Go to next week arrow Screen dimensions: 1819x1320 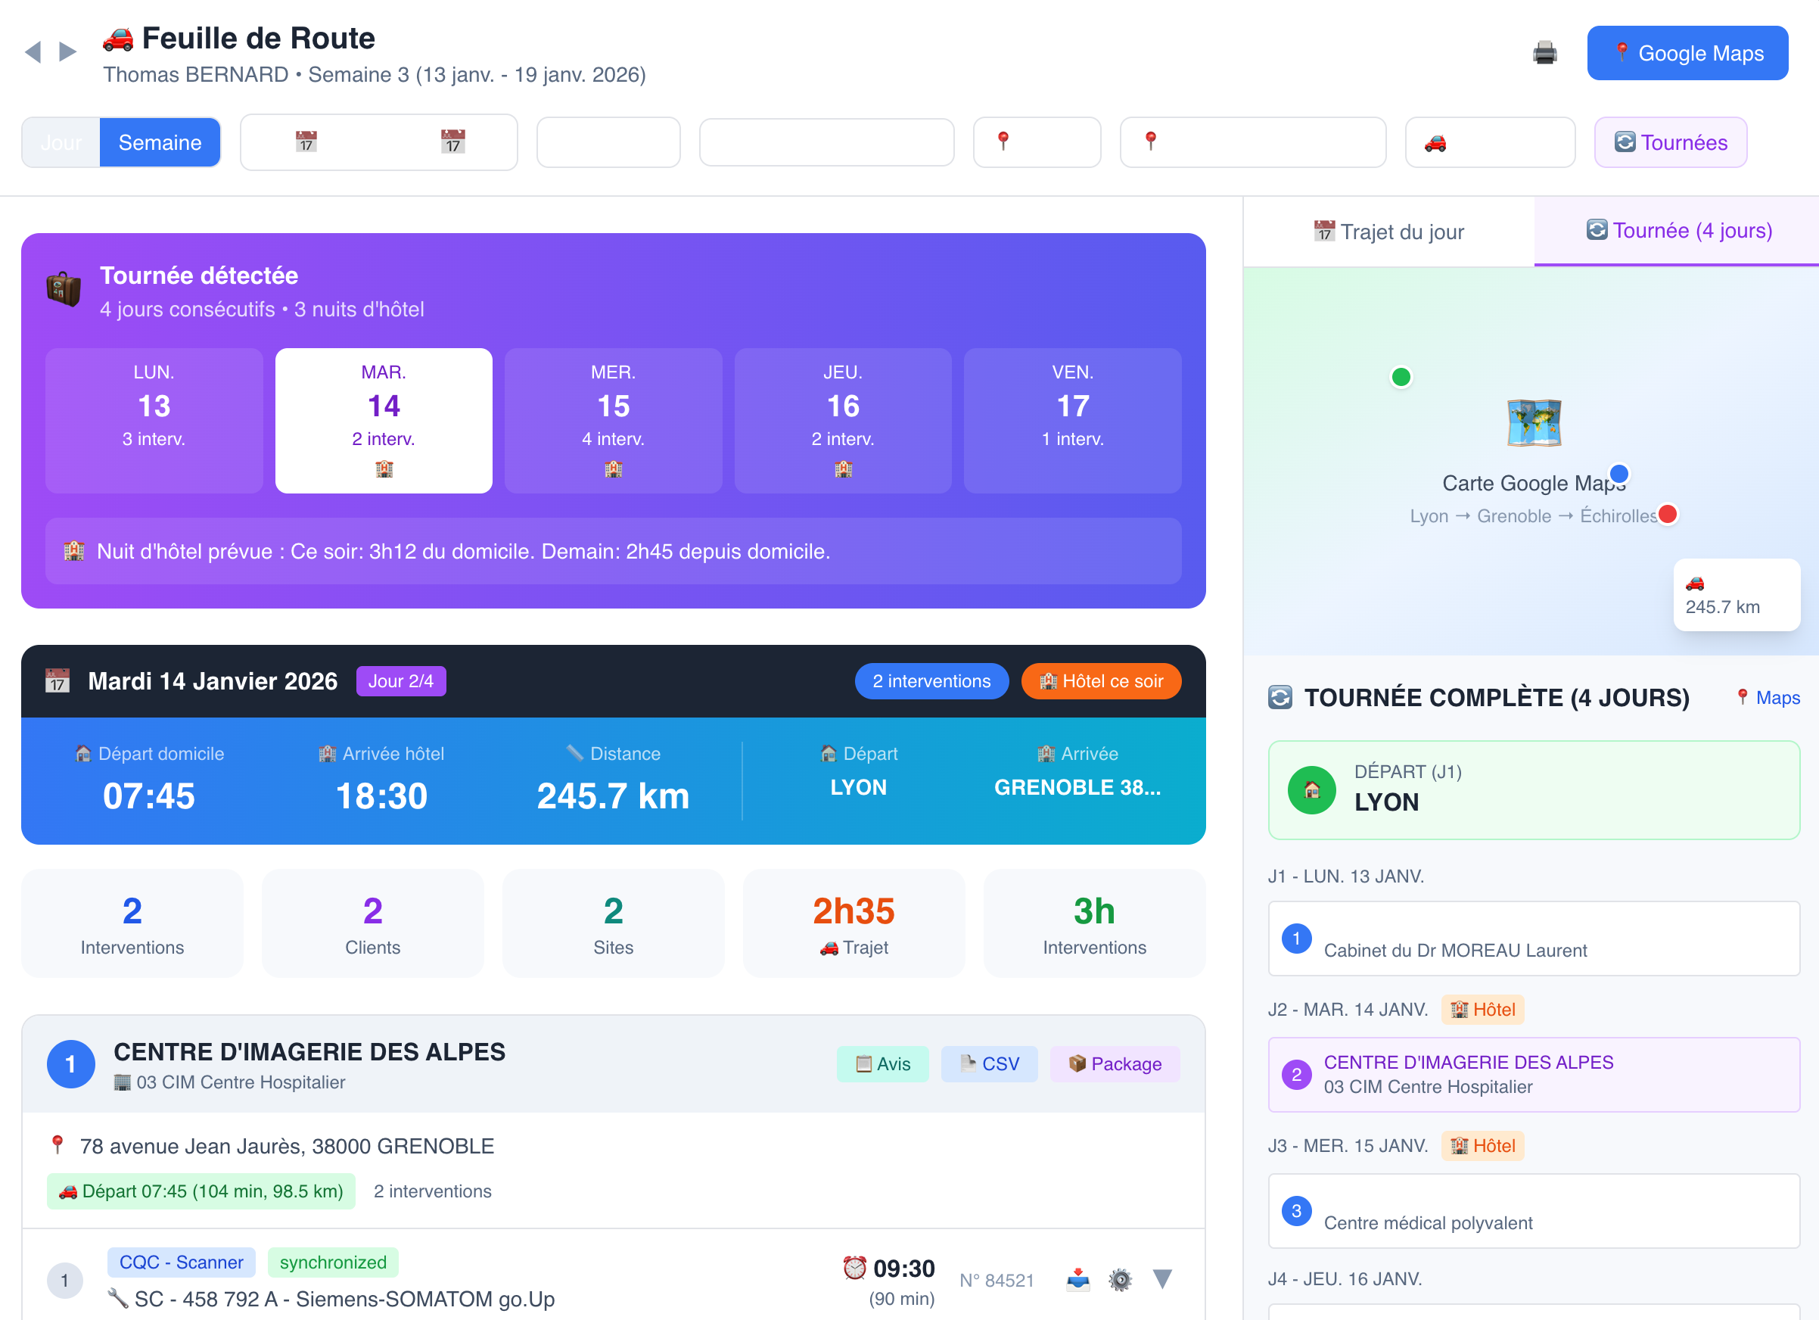point(68,52)
